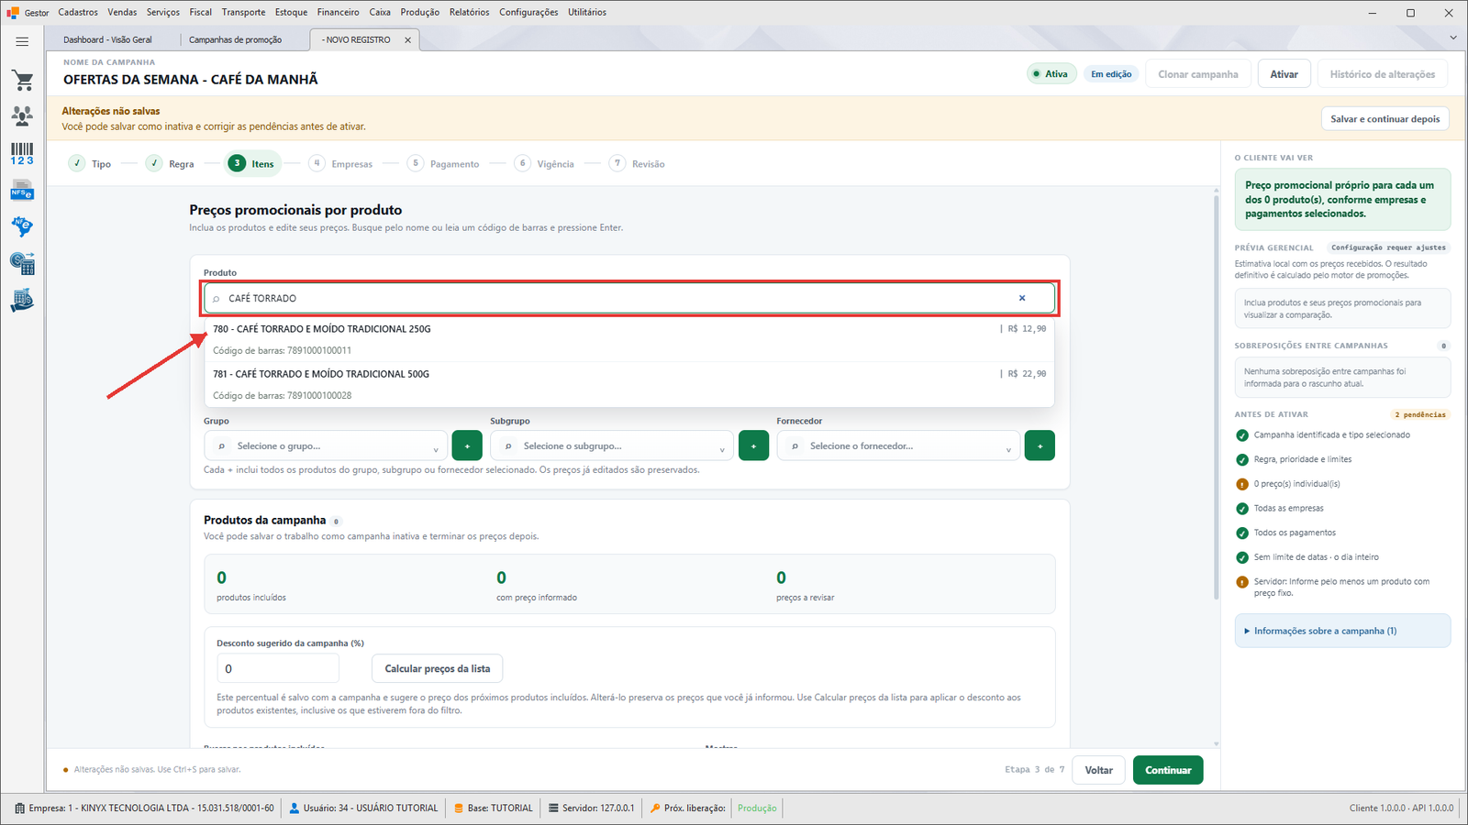Image resolution: width=1468 pixels, height=825 pixels.
Task: Add selected subgroup with green plus button
Action: [x=753, y=445]
